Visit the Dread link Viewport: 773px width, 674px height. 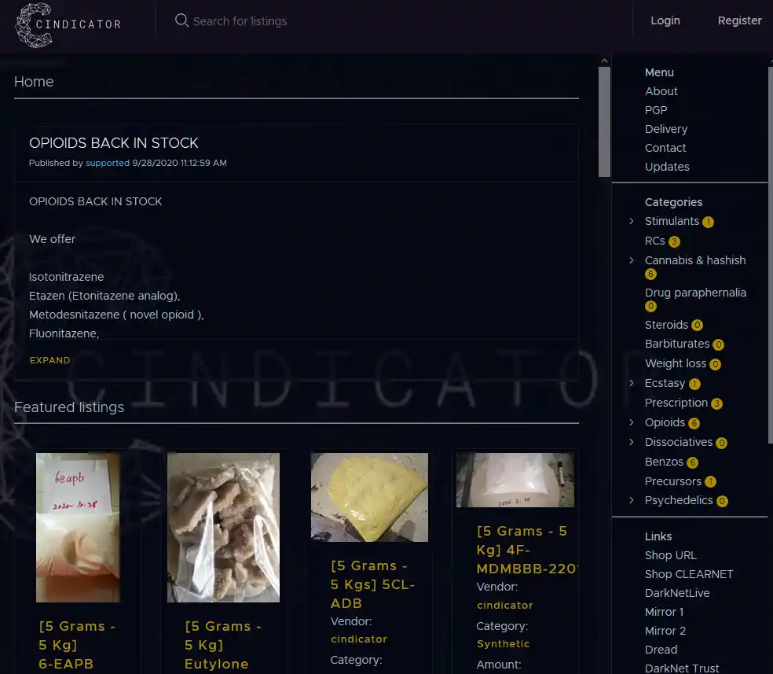661,650
